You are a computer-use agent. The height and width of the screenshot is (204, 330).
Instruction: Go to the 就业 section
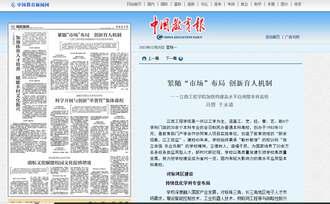[244, 4]
